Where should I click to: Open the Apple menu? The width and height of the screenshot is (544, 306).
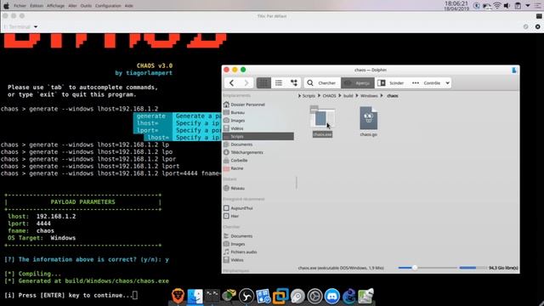pos(6,6)
